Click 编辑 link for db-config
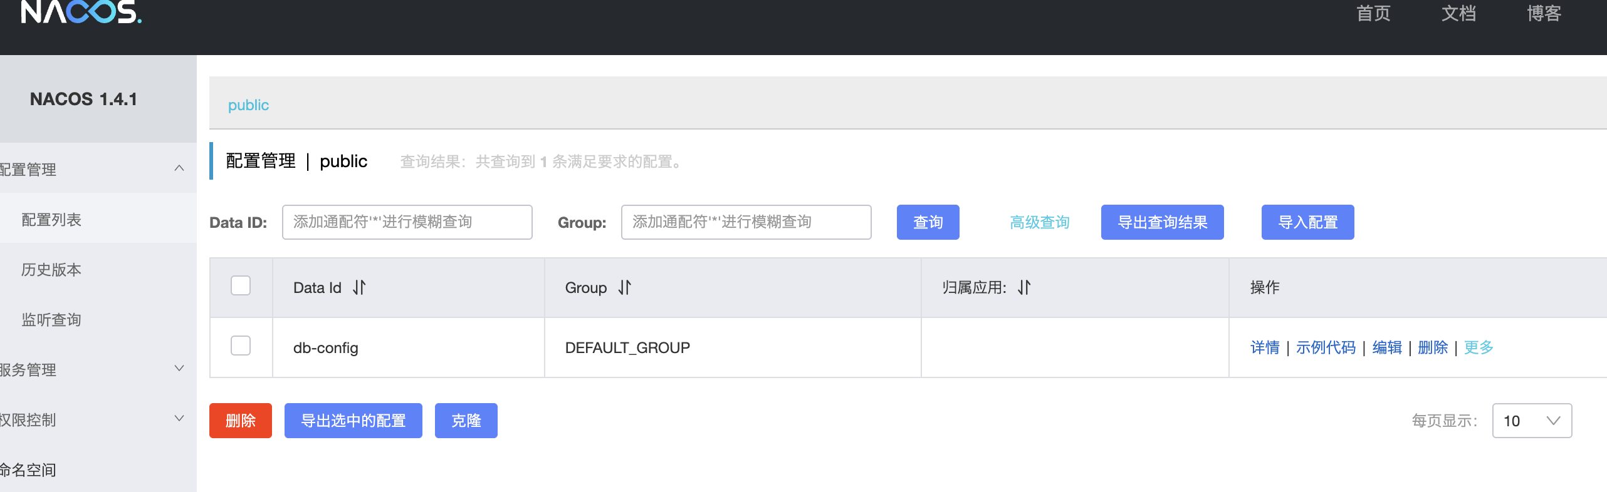 coord(1387,347)
